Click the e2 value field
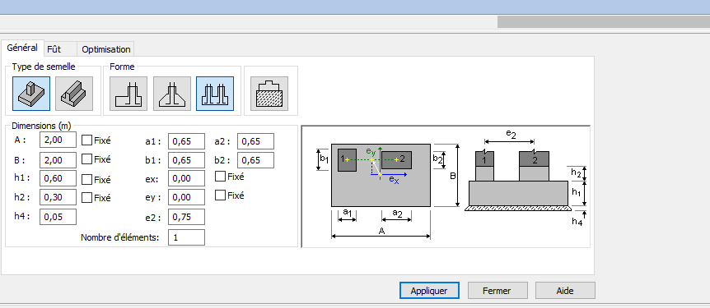Viewport: 710px width, 308px height. [186, 217]
